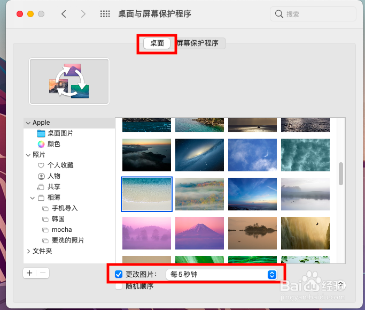Image resolution: width=365 pixels, height=310 pixels.
Task: Choose the deep blue dusk sky wallpaper
Action: [x=252, y=194]
